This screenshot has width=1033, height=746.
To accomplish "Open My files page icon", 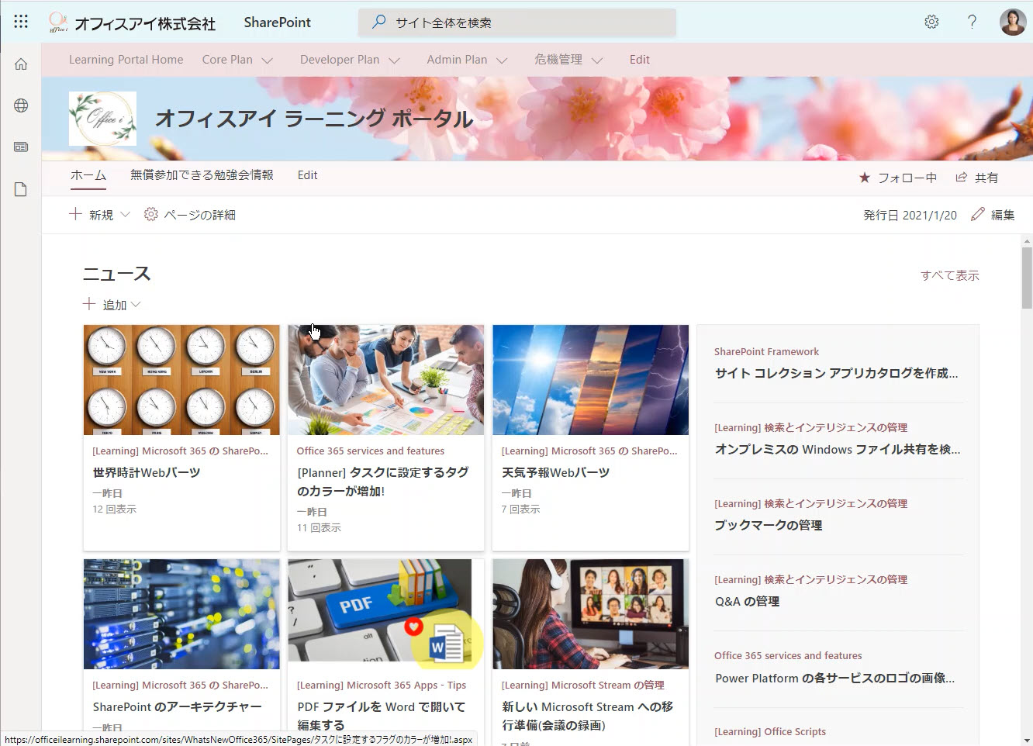I will (x=21, y=189).
